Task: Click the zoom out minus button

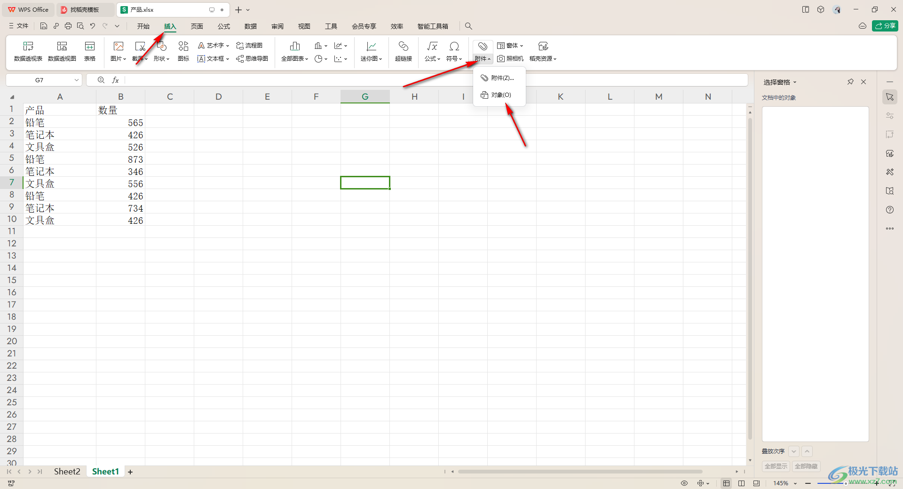Action: pyautogui.click(x=808, y=483)
